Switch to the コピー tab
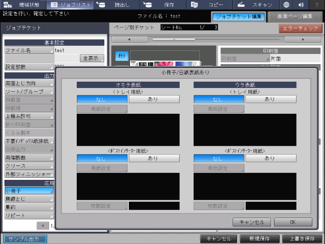Image resolution: width=325 pixels, height=244 pixels. click(210, 4)
